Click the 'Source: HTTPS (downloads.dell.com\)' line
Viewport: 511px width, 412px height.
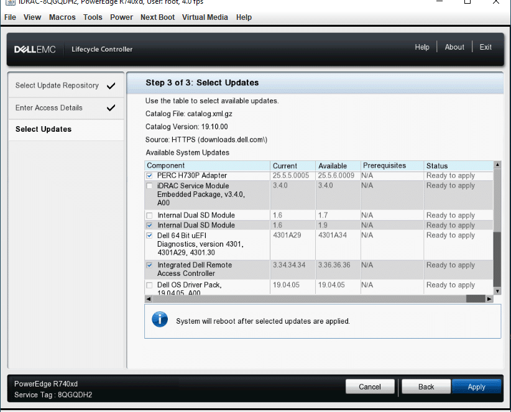coord(206,140)
